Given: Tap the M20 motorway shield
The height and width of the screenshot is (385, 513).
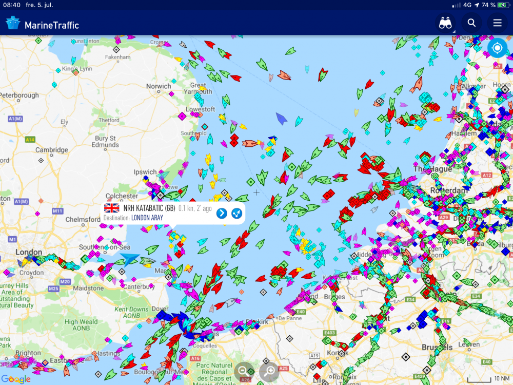Looking at the screenshot, I should coord(65,281).
